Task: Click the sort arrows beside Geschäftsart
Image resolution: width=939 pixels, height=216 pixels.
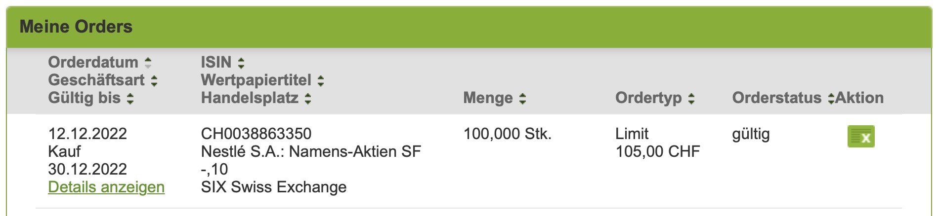Action: coord(154,80)
